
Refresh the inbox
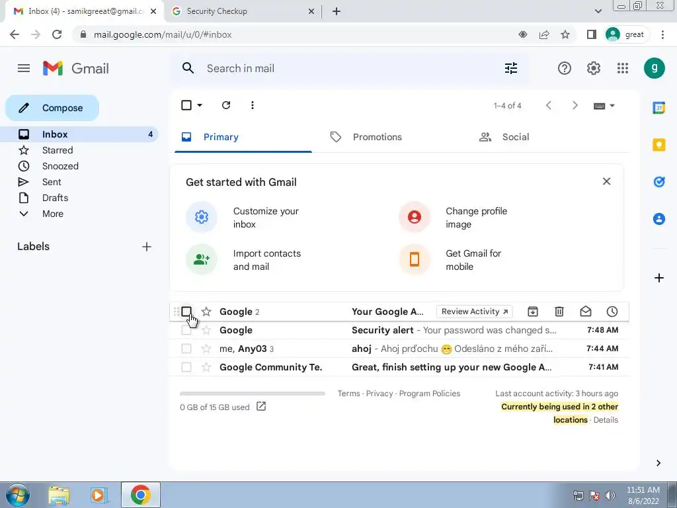click(x=226, y=105)
